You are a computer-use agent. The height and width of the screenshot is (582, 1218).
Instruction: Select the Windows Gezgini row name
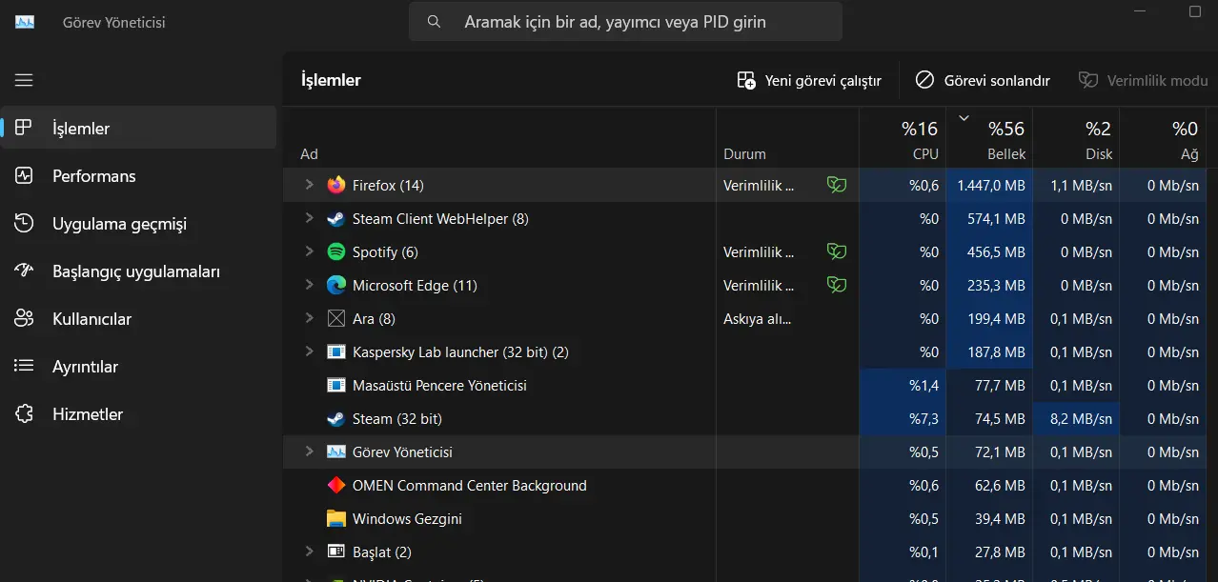(x=407, y=519)
